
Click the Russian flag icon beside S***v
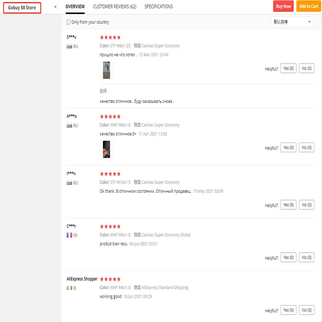coord(69,46)
